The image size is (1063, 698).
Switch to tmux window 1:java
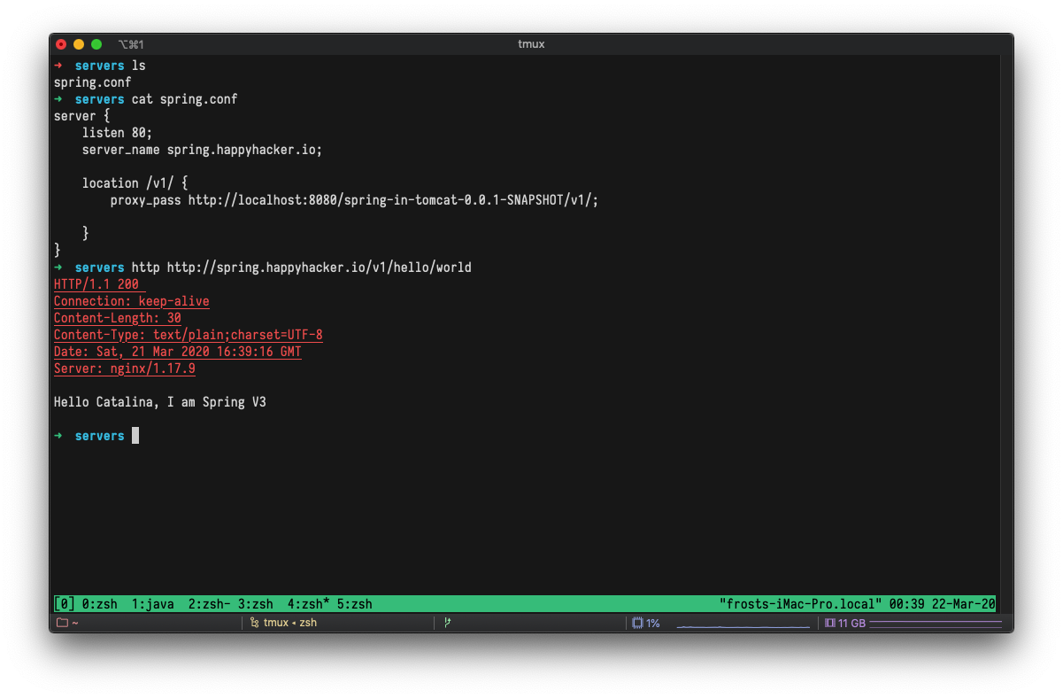153,604
